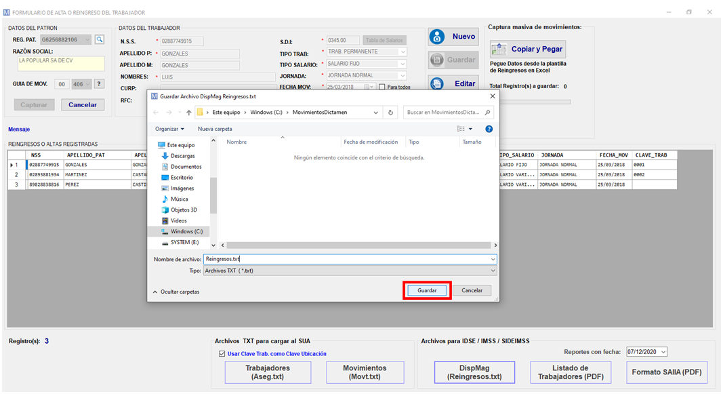Screen dimensions: 723x394
Task: Click the Tabla de Salarios button
Action: click(x=384, y=40)
